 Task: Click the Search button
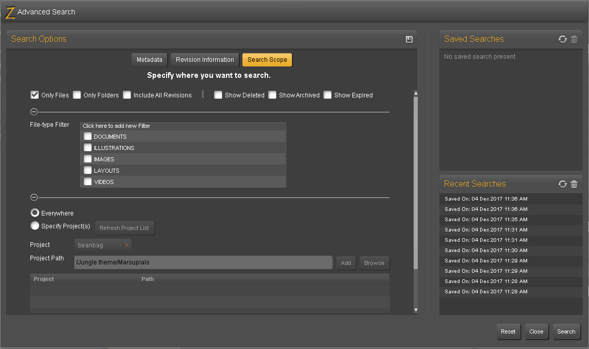point(566,332)
